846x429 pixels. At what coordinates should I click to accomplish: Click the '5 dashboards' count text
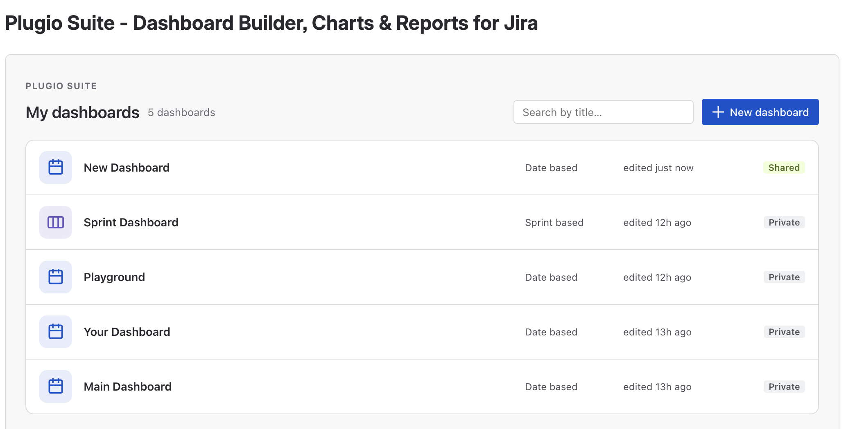(181, 112)
